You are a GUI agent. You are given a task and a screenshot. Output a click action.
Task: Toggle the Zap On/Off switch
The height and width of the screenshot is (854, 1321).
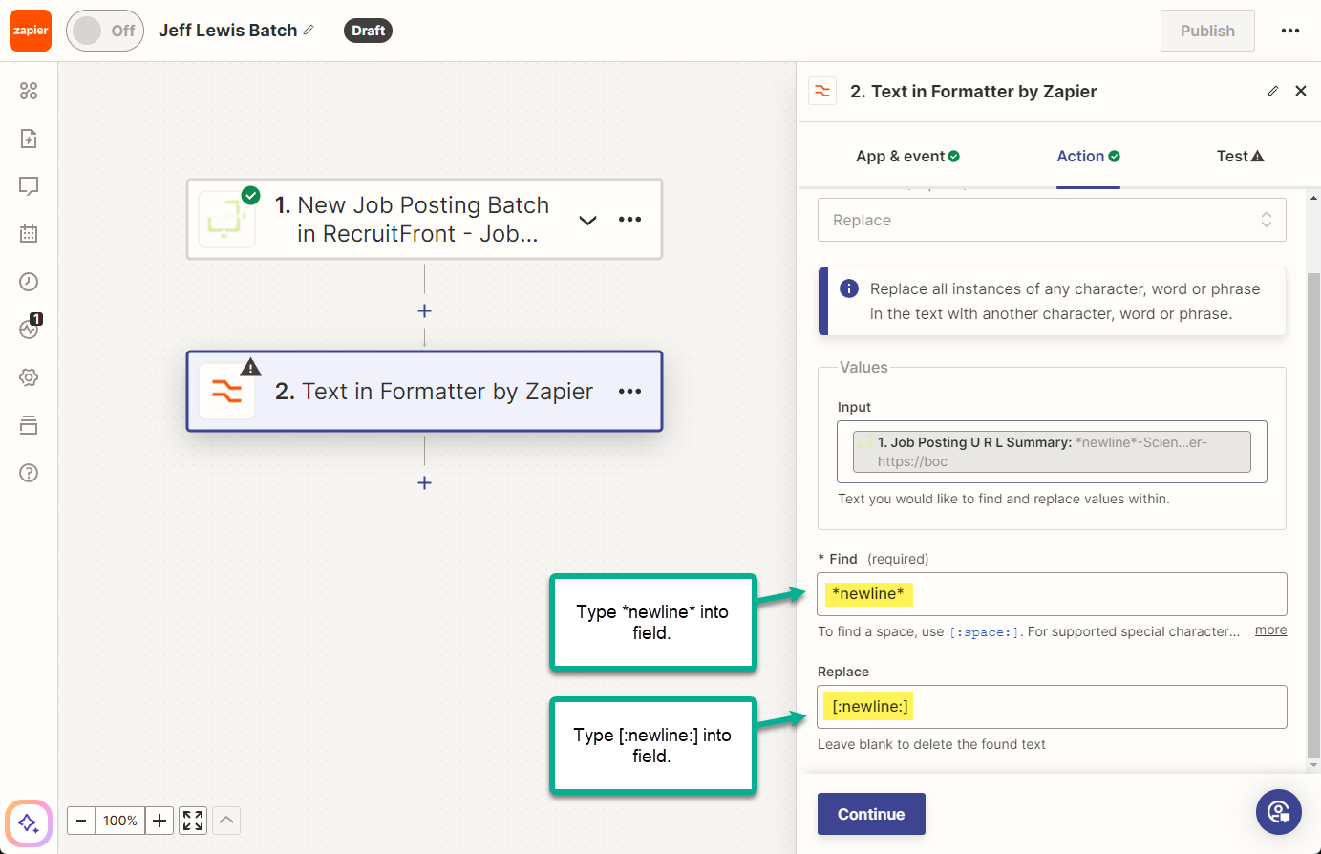[x=105, y=31]
